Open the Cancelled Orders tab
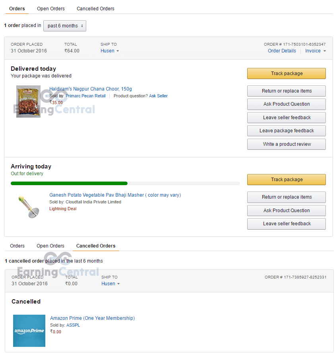 pos(95,8)
